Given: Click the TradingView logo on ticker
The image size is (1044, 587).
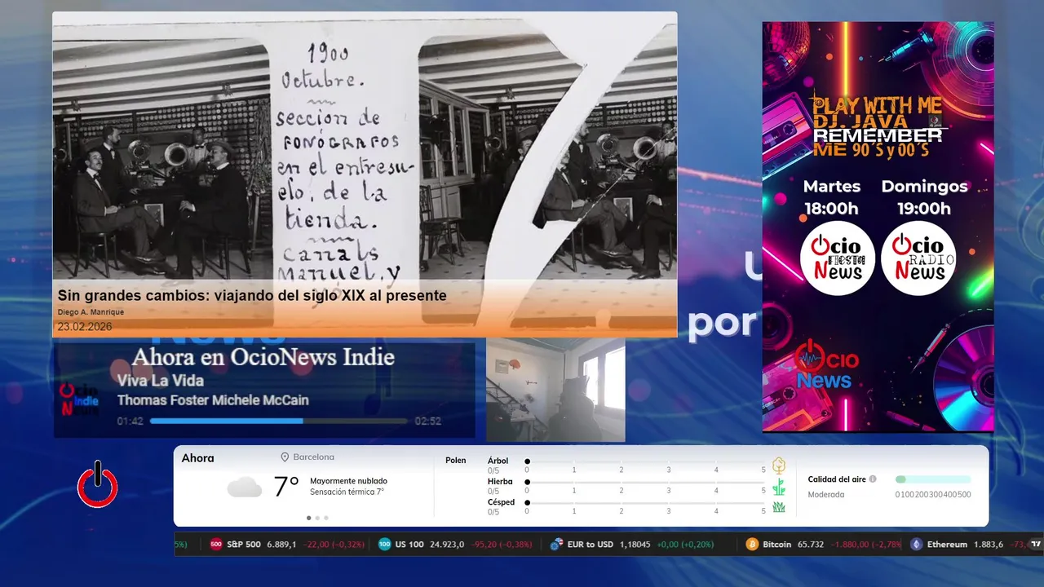Looking at the screenshot, I should [1036, 545].
